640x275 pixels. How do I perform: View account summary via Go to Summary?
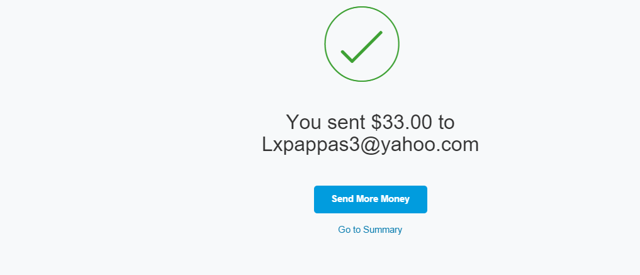coord(370,230)
